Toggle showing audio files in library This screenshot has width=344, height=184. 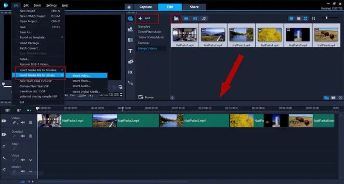(204, 19)
